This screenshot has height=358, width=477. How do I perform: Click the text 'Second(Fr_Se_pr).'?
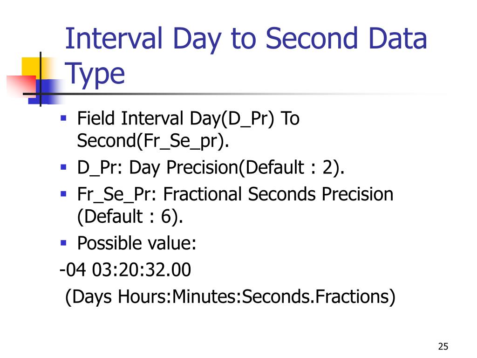coord(153,141)
